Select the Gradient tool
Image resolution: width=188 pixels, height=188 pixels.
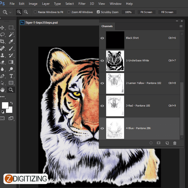[11, 62]
